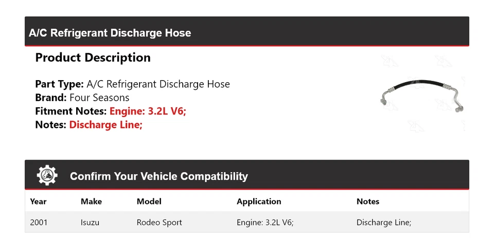Image resolution: width=494 pixels, height=249 pixels.
Task: Click the red Engine: 3.2L V6 fitment note
Action: click(148, 111)
